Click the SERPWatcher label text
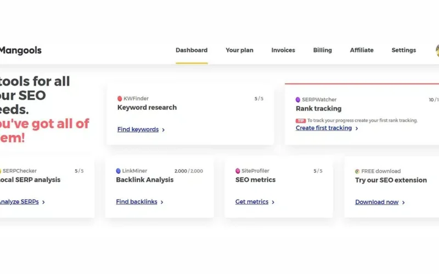Image resolution: width=439 pixels, height=274 pixels. 319,100
